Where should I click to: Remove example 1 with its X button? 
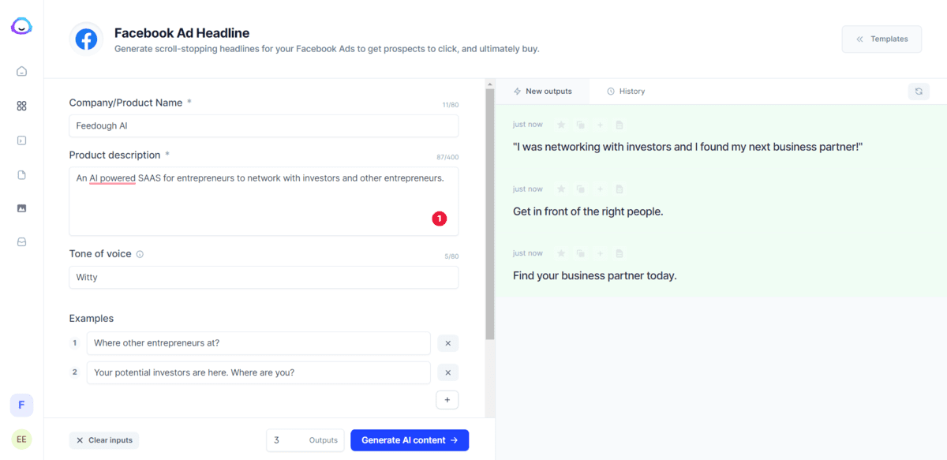pyautogui.click(x=447, y=343)
